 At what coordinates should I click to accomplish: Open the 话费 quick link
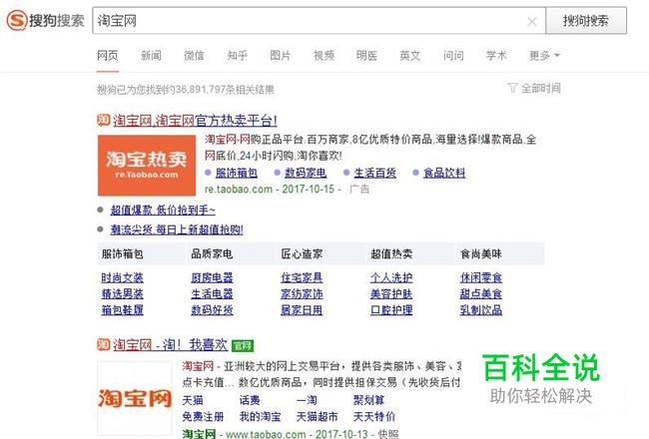(x=250, y=400)
